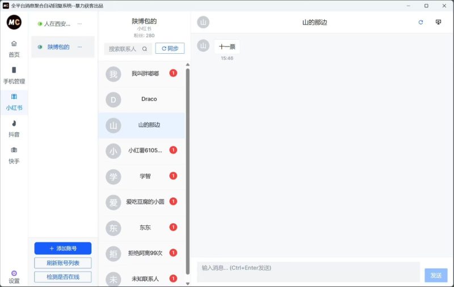Open chat with 学智
The width and height of the screenshot is (454, 287).
pos(142,176)
